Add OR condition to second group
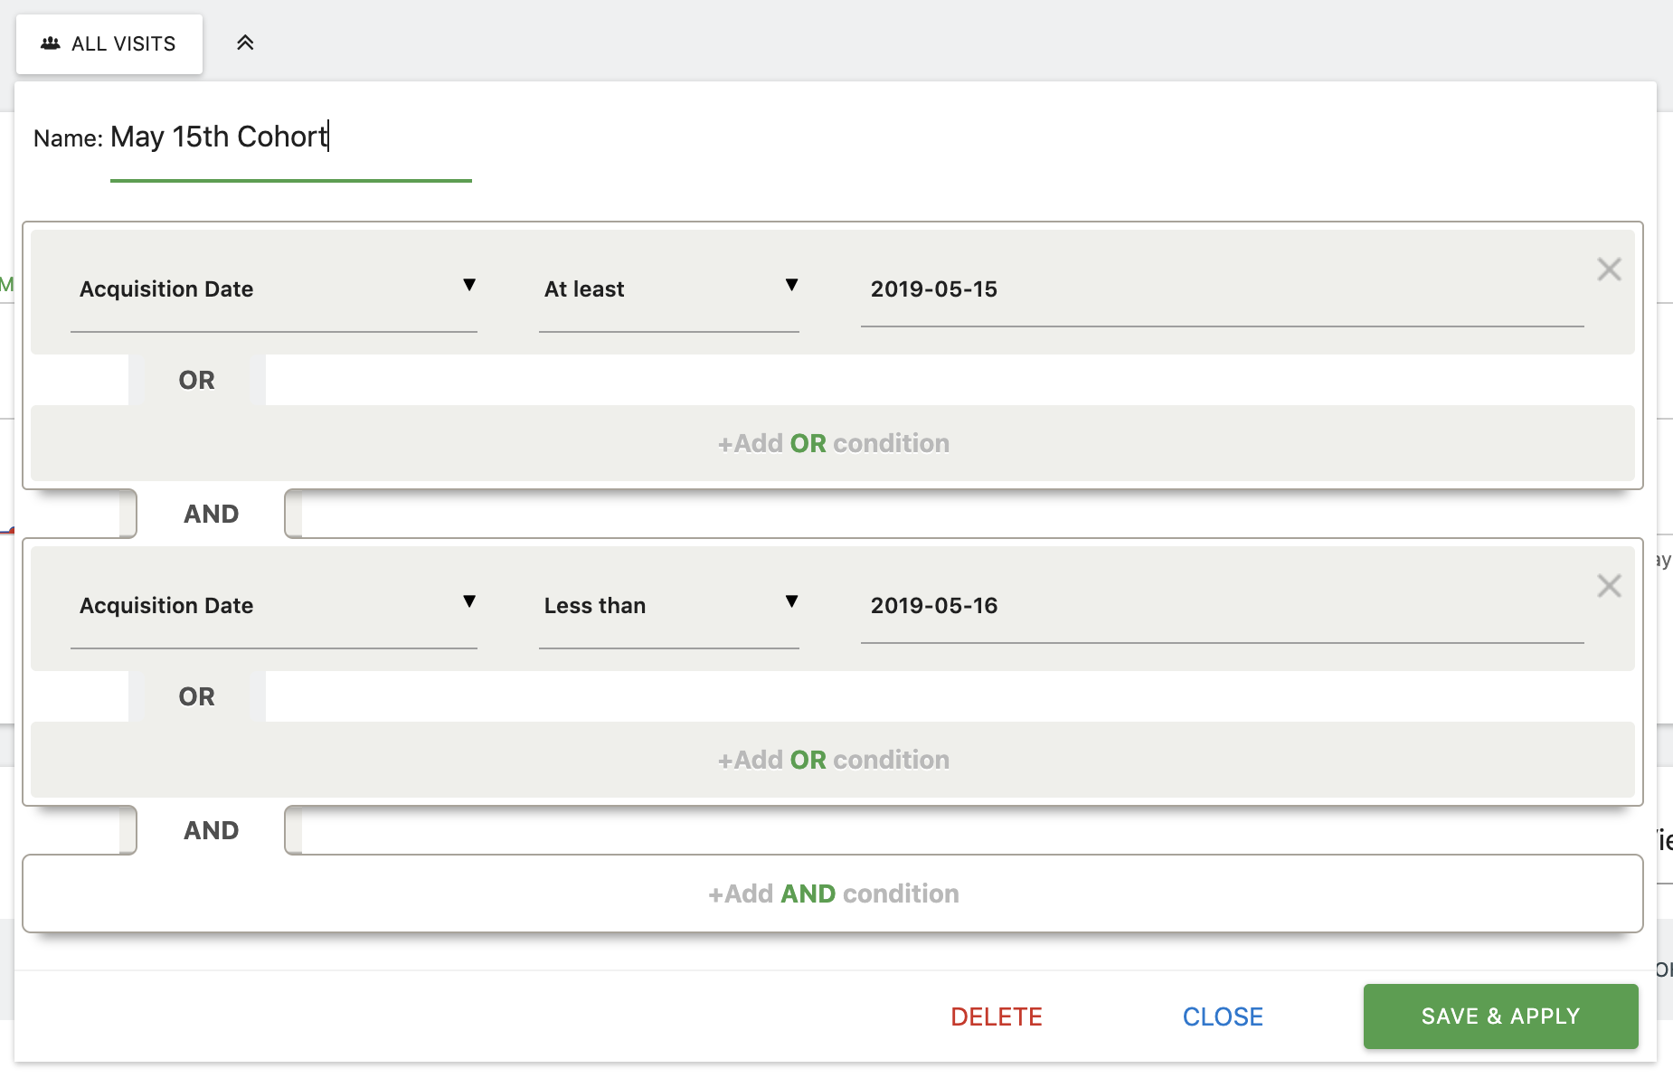This screenshot has height=1078, width=1673. pyautogui.click(x=833, y=760)
